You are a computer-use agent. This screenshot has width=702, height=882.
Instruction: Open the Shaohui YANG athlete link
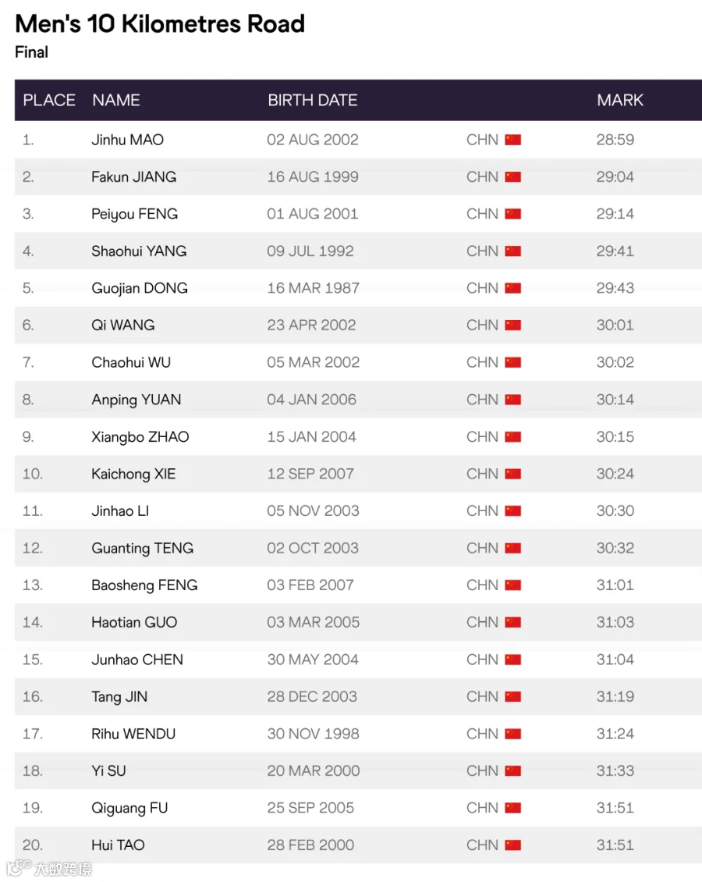(x=139, y=251)
